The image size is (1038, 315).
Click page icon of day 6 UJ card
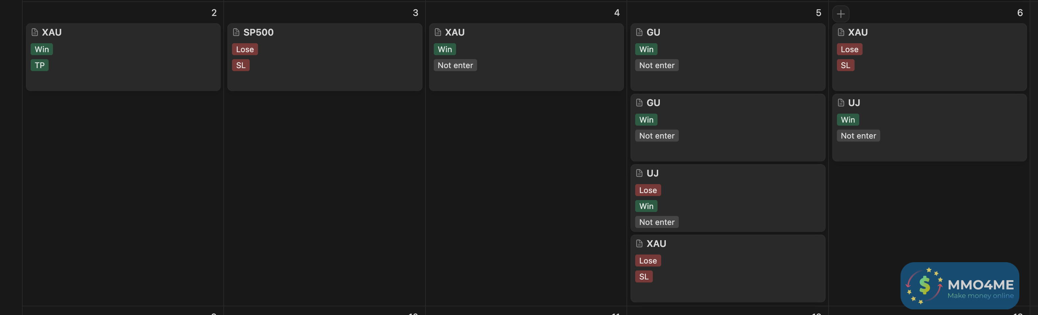click(x=841, y=103)
